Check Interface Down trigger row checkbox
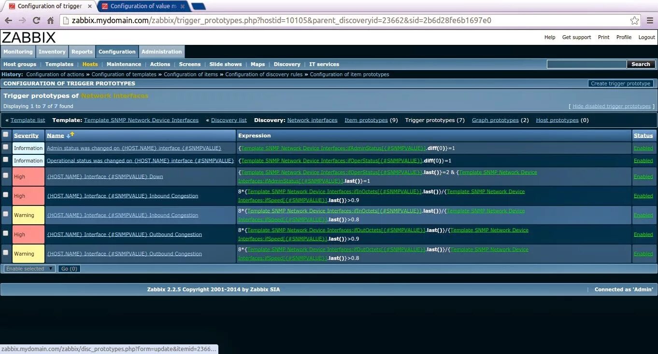Screen dimensions: 658x354 [x=5, y=175]
